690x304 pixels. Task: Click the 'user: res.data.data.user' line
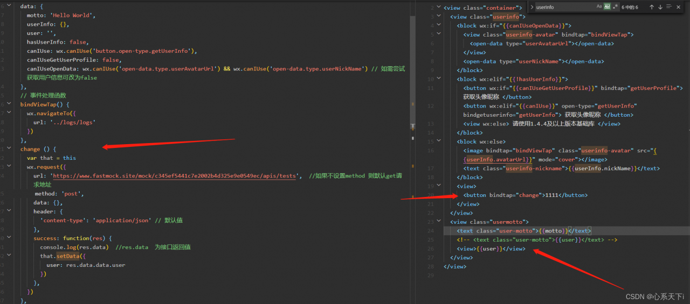[86, 265]
